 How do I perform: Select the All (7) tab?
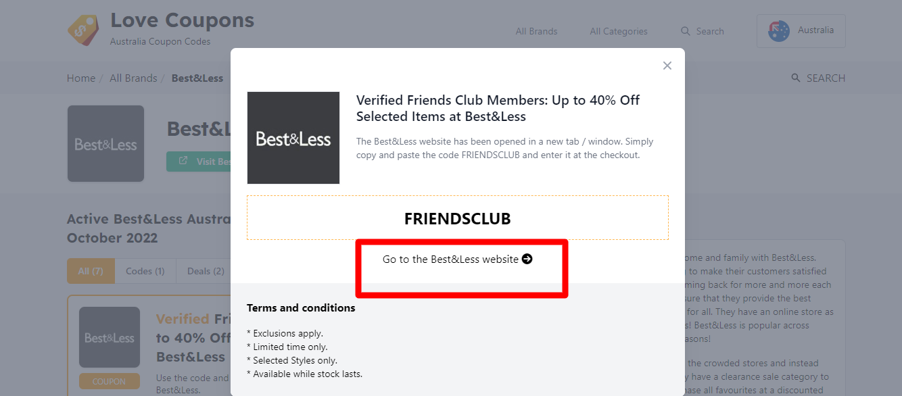click(x=91, y=271)
